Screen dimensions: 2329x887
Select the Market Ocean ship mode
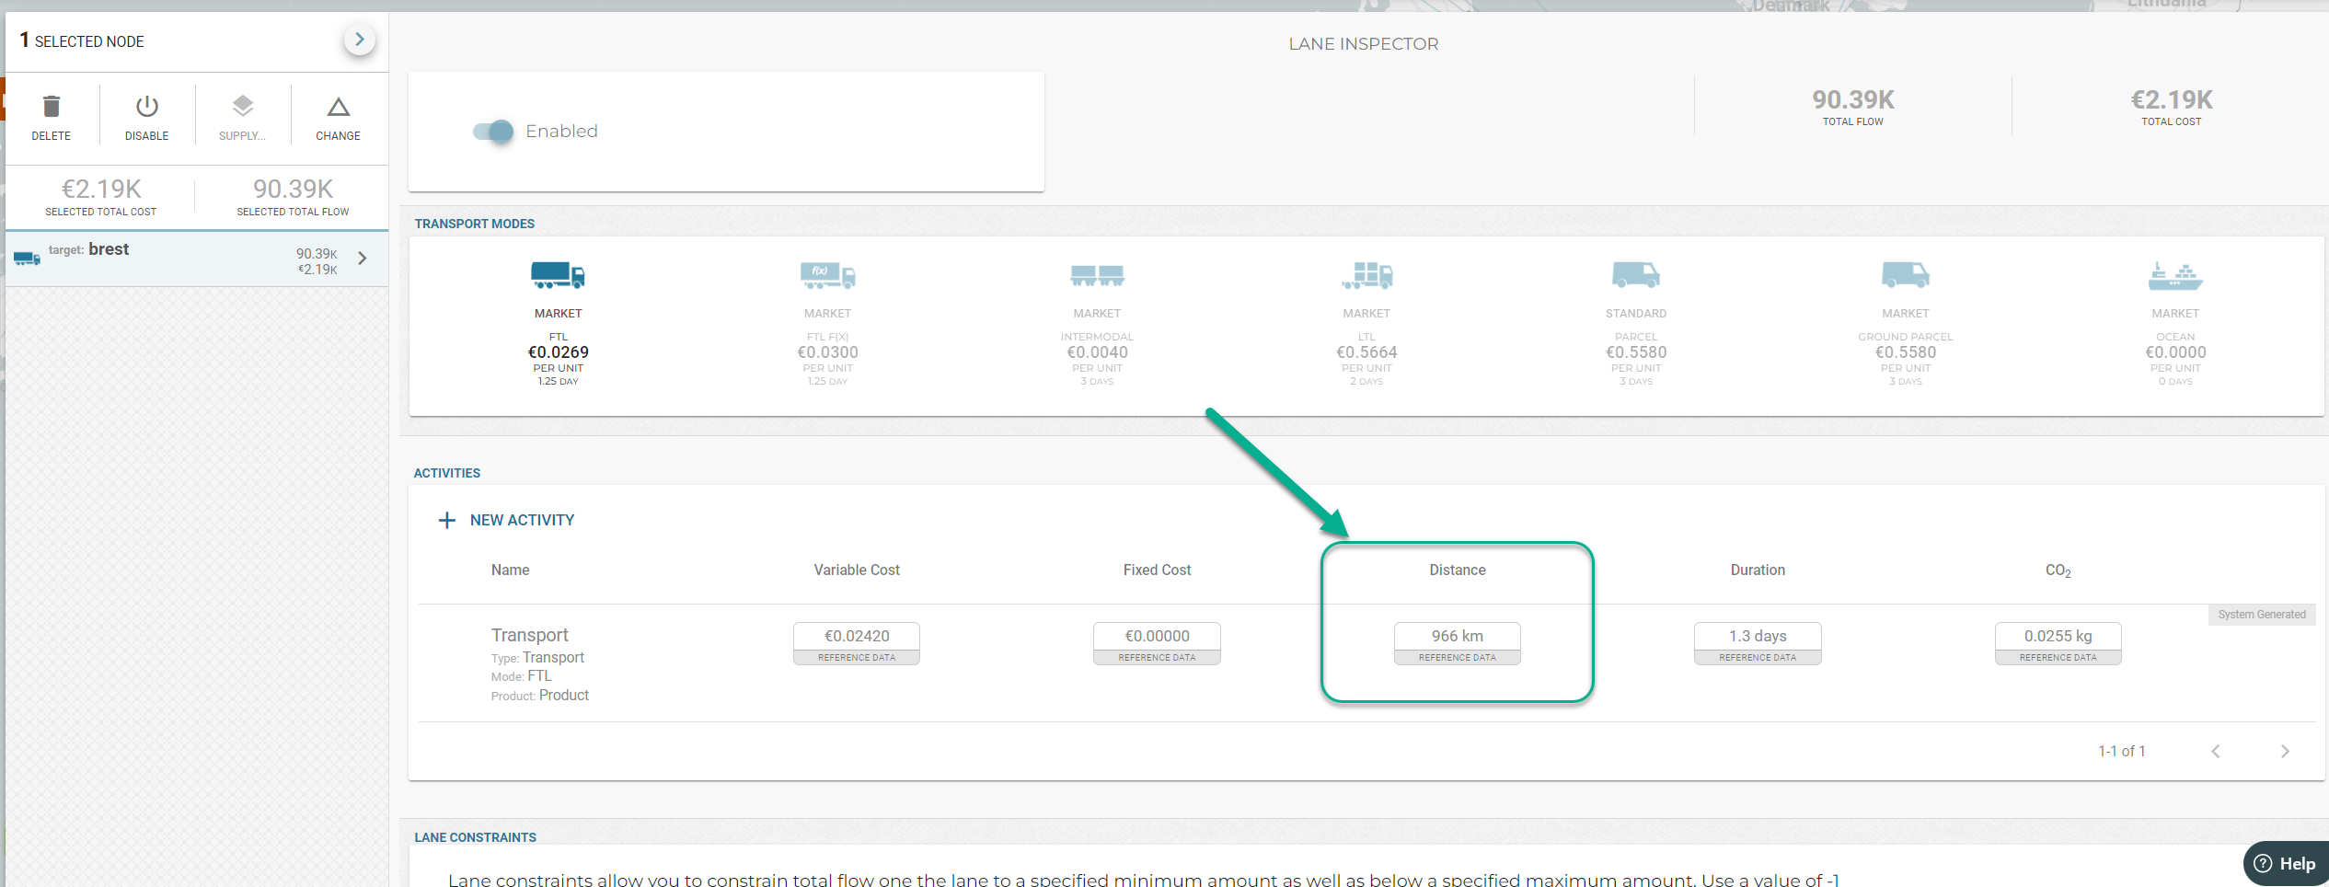tap(2175, 275)
